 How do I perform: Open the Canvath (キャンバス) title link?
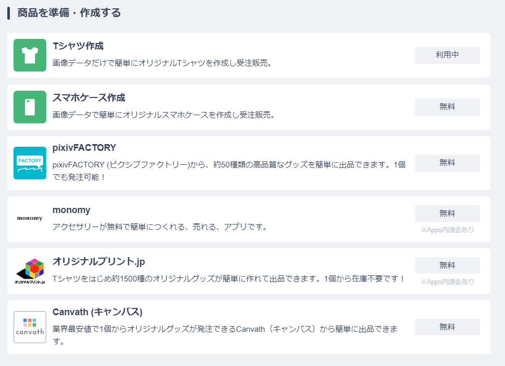pyautogui.click(x=98, y=312)
